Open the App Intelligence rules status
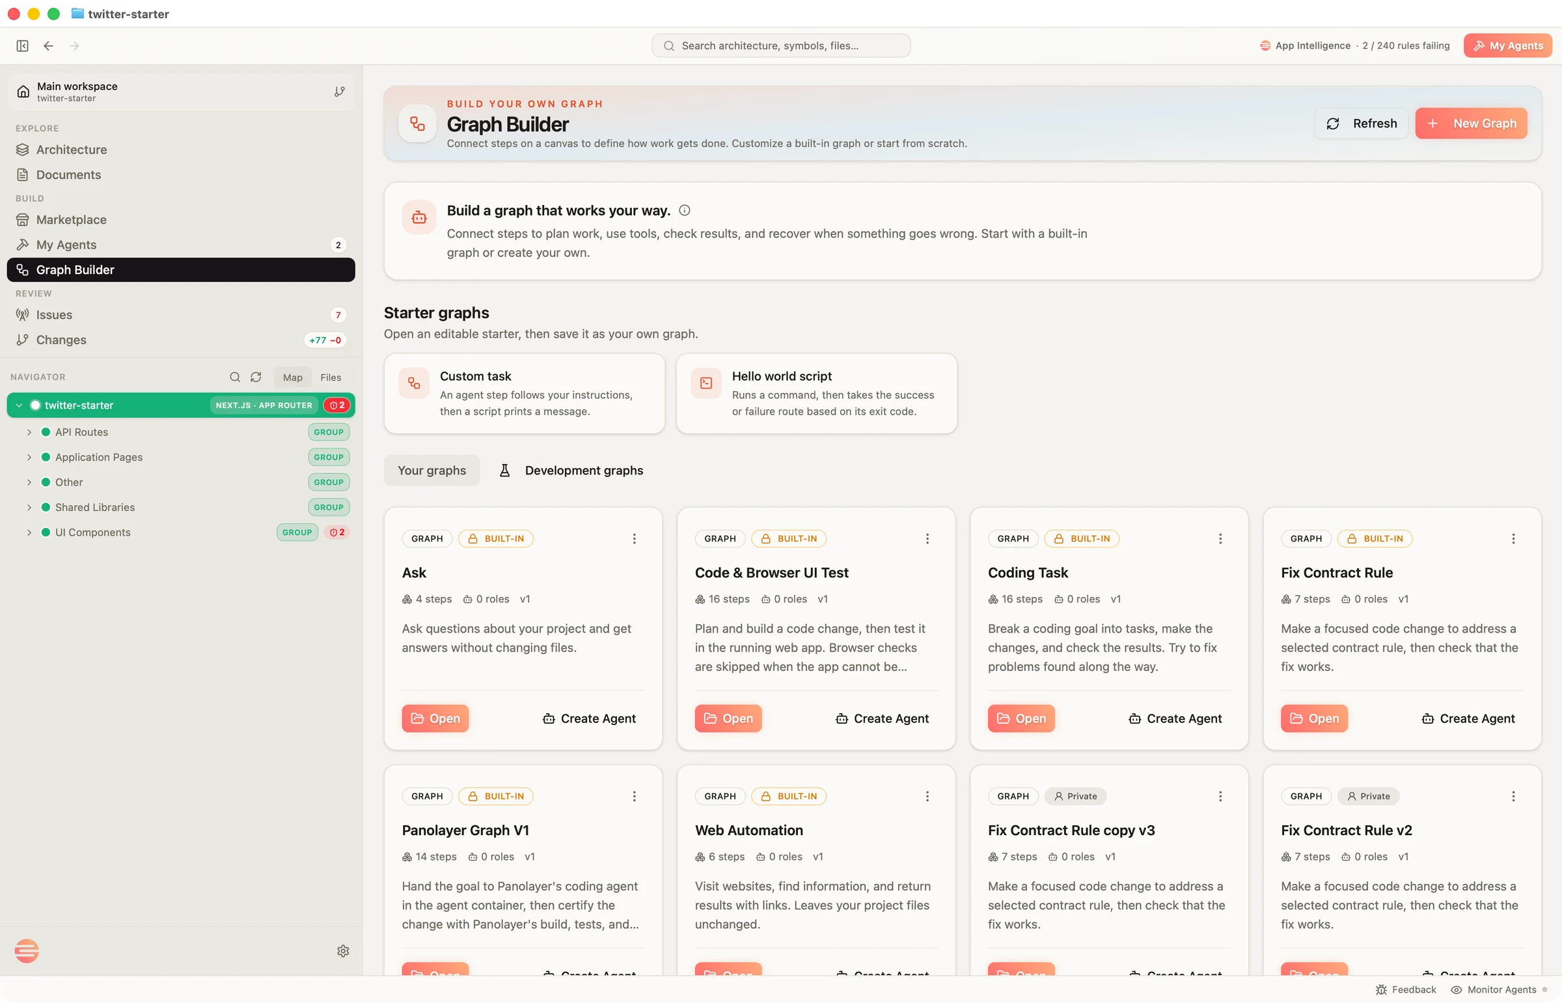Image resolution: width=1562 pixels, height=1003 pixels. 1355,46
